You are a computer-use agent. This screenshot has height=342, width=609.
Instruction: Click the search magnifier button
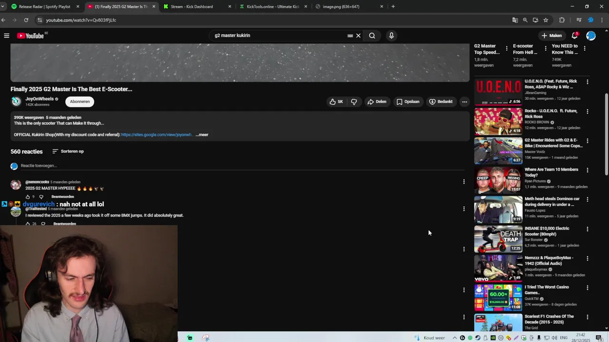coord(372,36)
